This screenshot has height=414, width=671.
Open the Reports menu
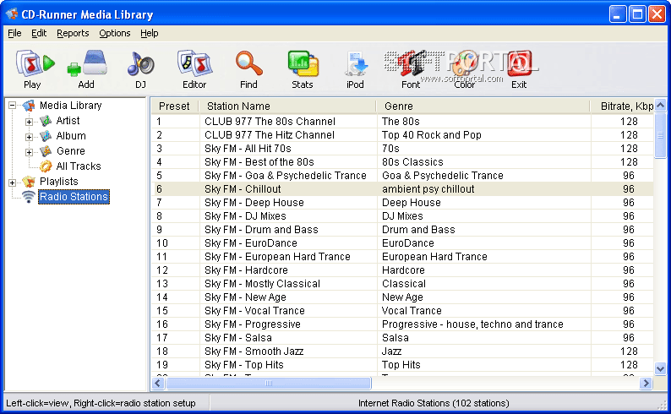click(73, 33)
